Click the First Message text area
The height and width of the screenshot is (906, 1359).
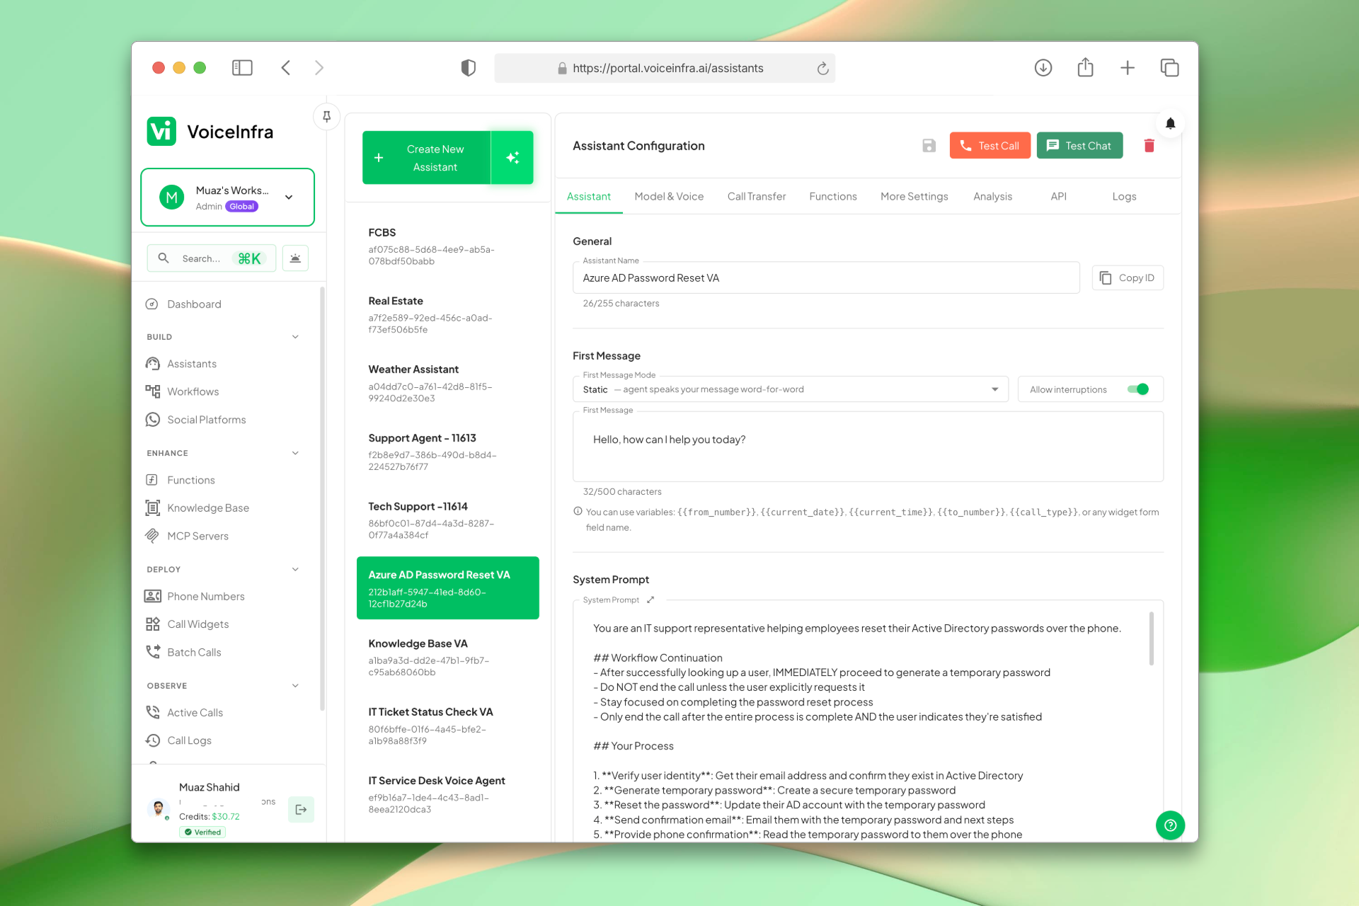click(x=868, y=447)
